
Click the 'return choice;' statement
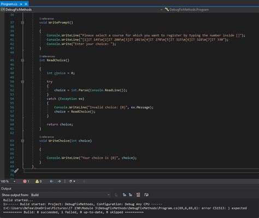[x=60, y=125]
